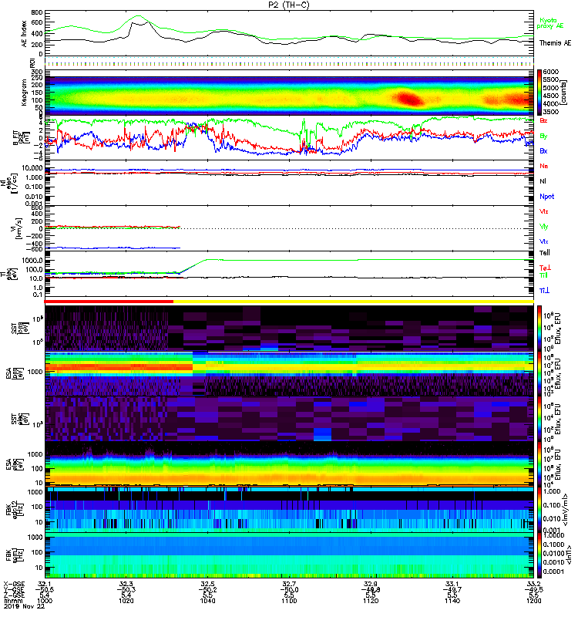Screen dimensions: 578x617
Task: Click the Vi [km/s] axis label
Action: [17, 228]
